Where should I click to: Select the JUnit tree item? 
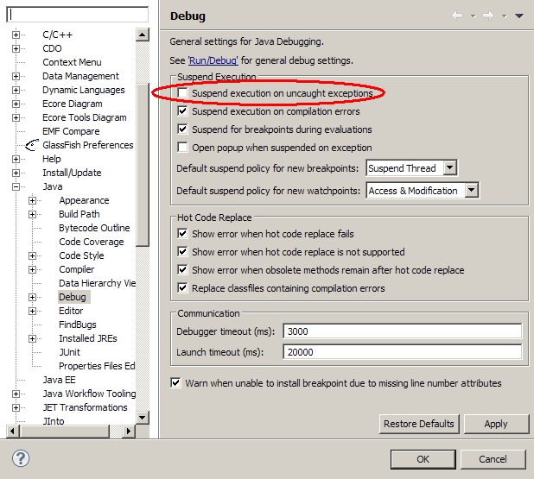[x=69, y=352]
